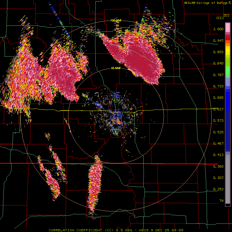Pick the light pink top color bar segment
The height and width of the screenshot is (232, 232).
228,28
